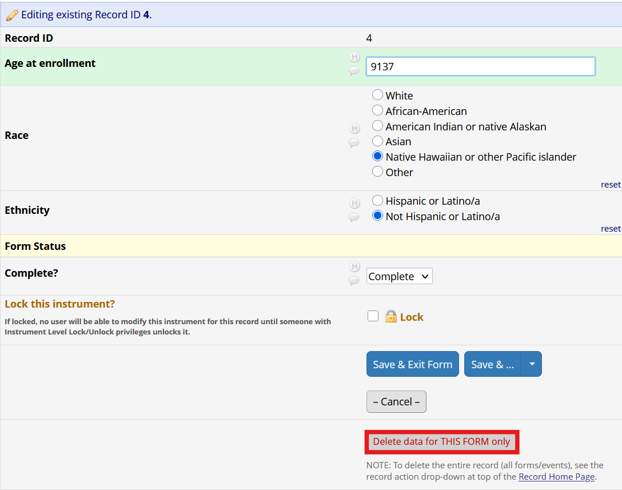
Task: Click the comment icon next to Complete
Action: [x=354, y=281]
